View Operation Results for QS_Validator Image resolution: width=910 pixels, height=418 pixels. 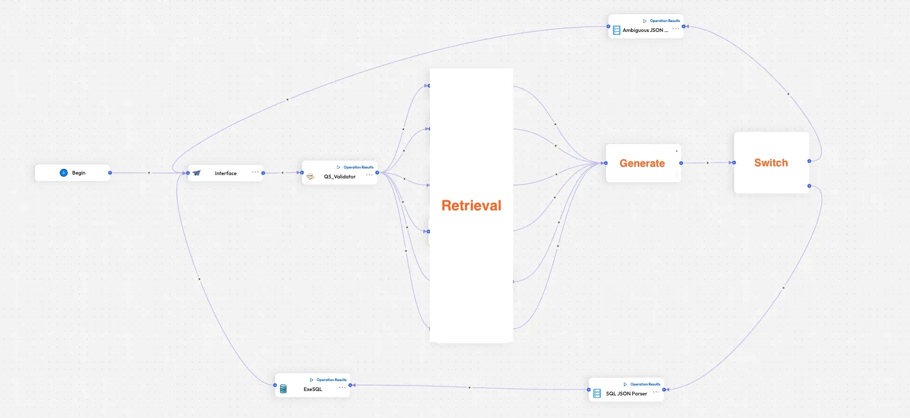pyautogui.click(x=356, y=167)
